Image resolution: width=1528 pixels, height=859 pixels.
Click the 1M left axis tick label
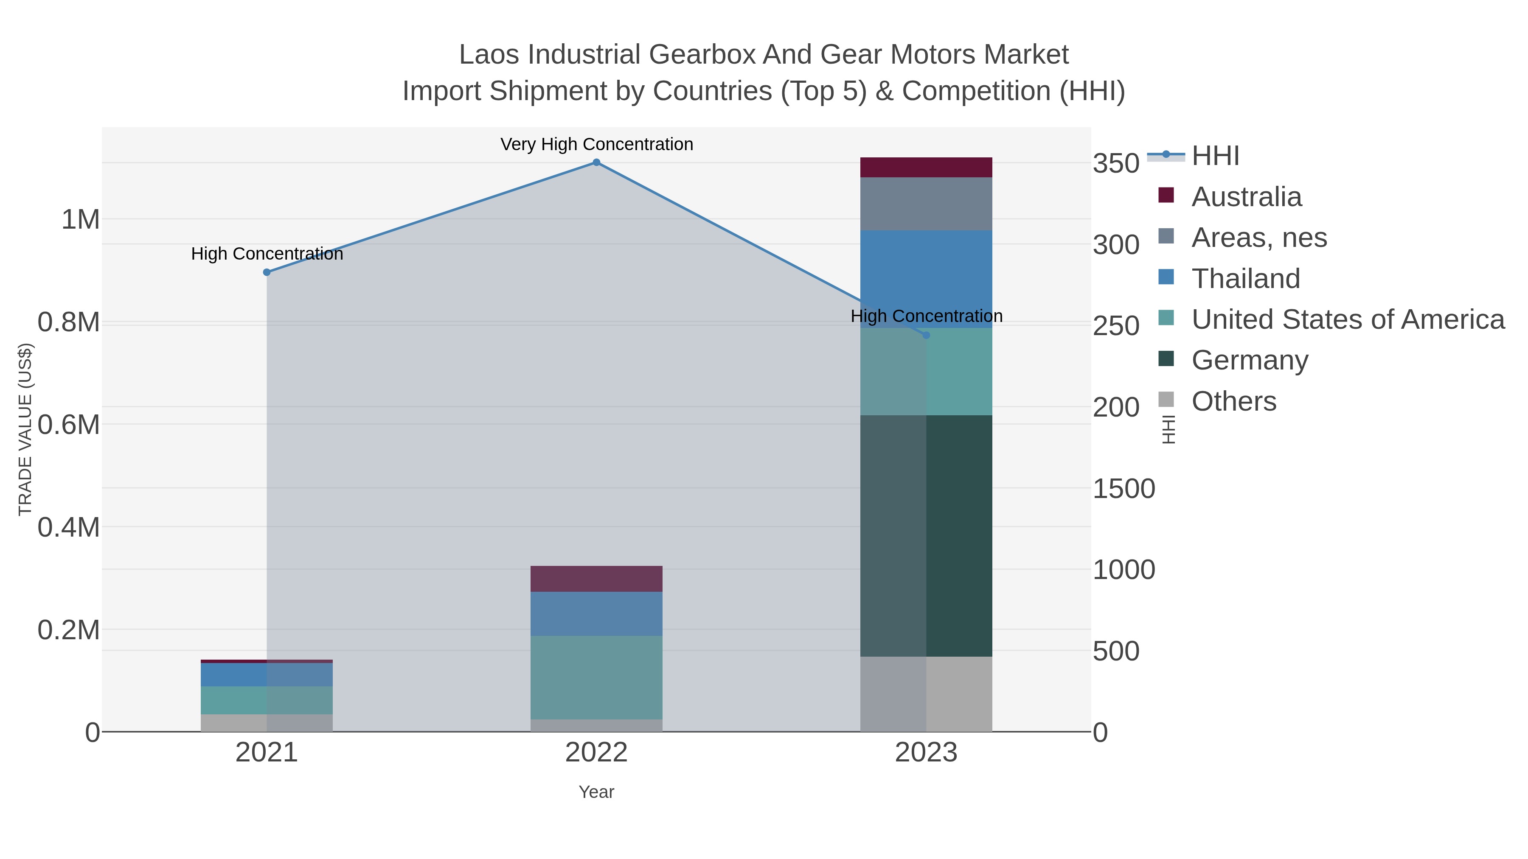coord(81,219)
